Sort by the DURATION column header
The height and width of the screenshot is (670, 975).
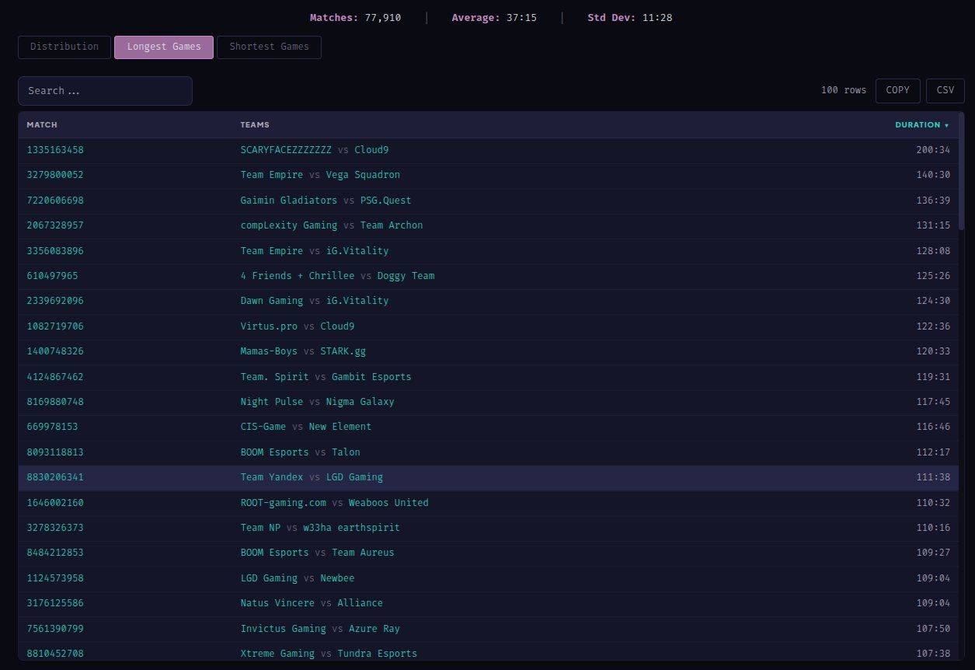click(922, 125)
